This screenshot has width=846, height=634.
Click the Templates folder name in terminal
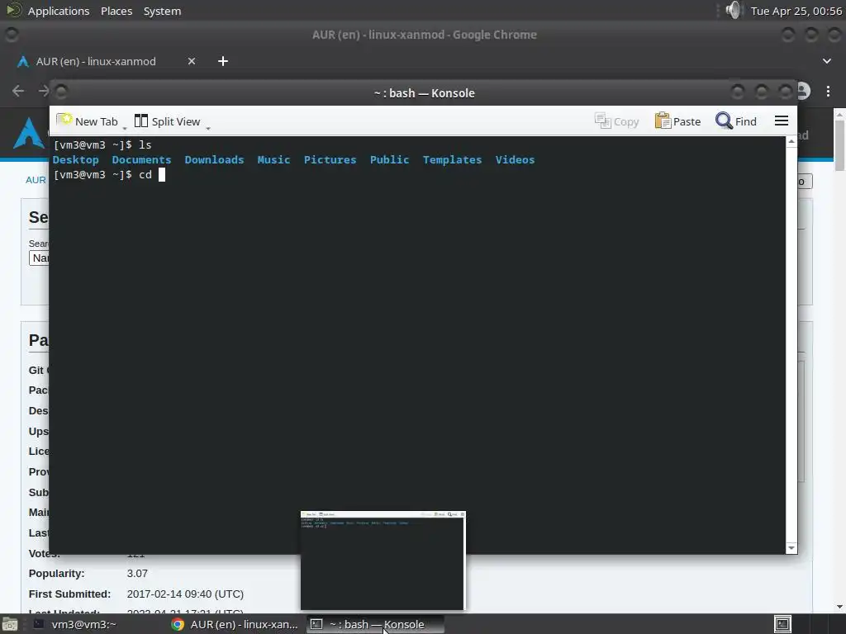452,159
